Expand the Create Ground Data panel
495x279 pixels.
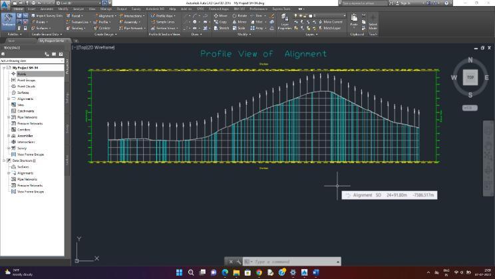tap(47, 34)
